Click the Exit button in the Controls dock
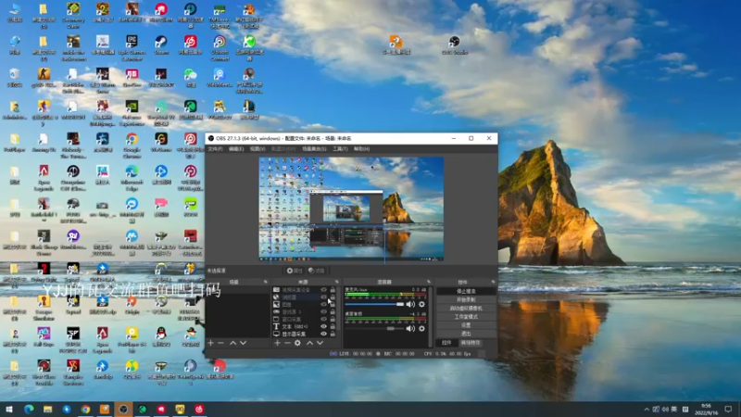 (466, 334)
